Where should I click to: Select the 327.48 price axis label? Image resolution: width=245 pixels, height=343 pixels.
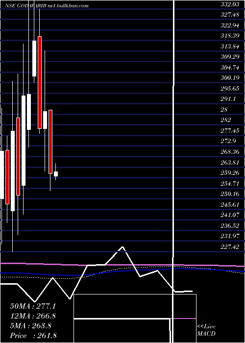pyautogui.click(x=230, y=15)
